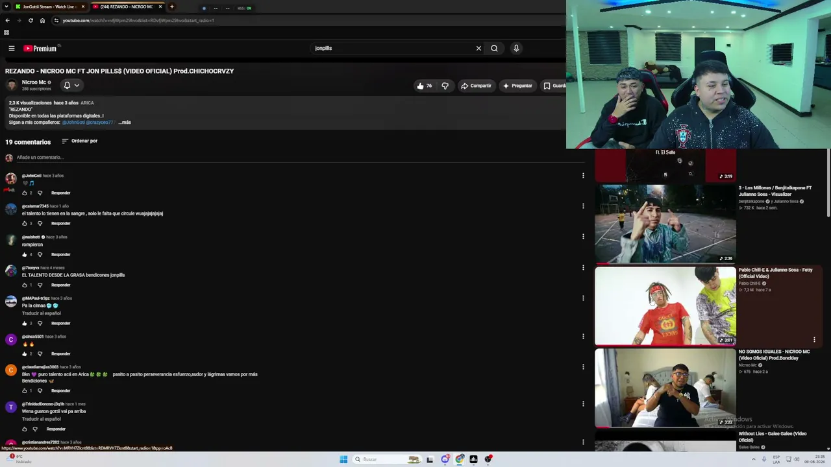The width and height of the screenshot is (831, 467).
Task: Save video with Guardar button
Action: (554, 86)
